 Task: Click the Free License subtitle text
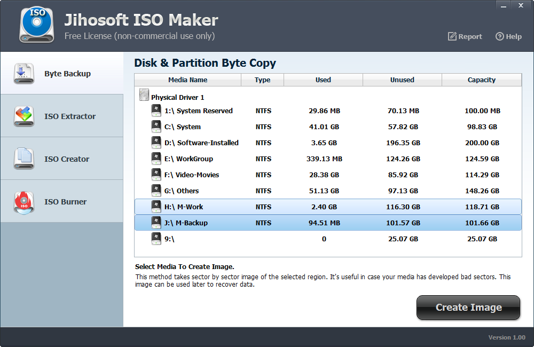(x=139, y=36)
